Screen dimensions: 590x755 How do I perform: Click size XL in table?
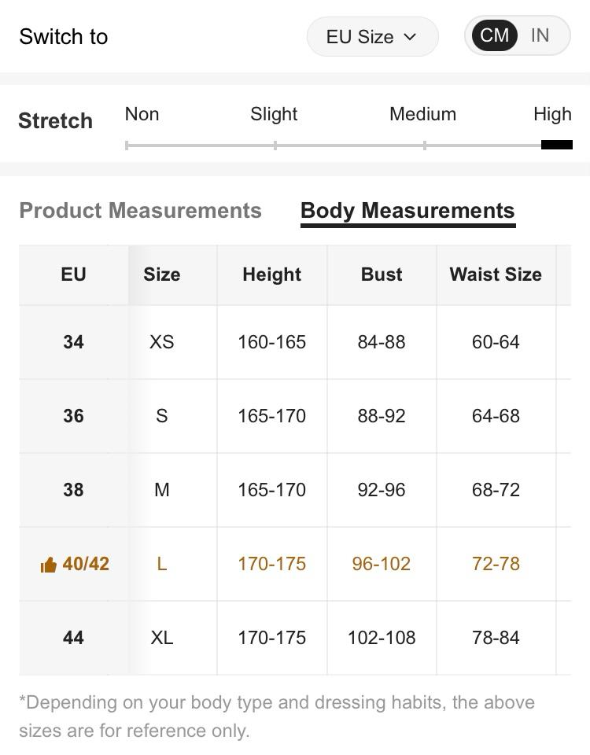[161, 638]
